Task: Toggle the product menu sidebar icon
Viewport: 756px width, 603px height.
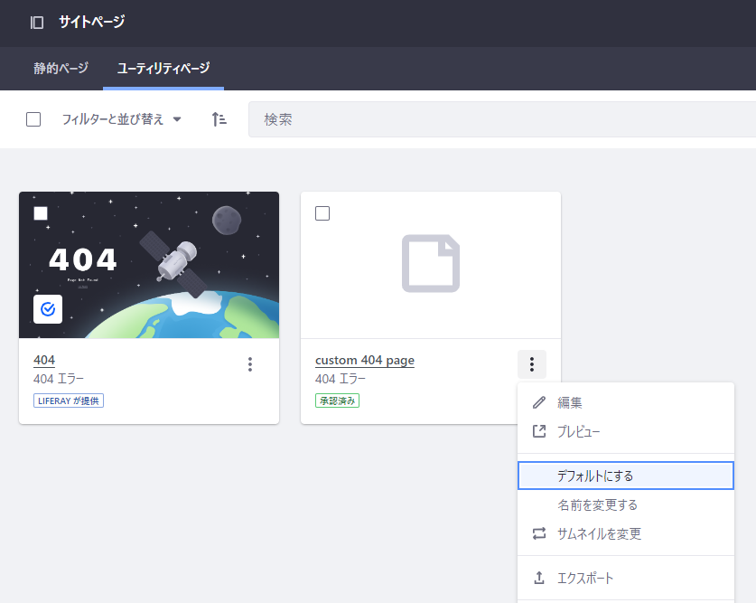Action: tap(37, 23)
